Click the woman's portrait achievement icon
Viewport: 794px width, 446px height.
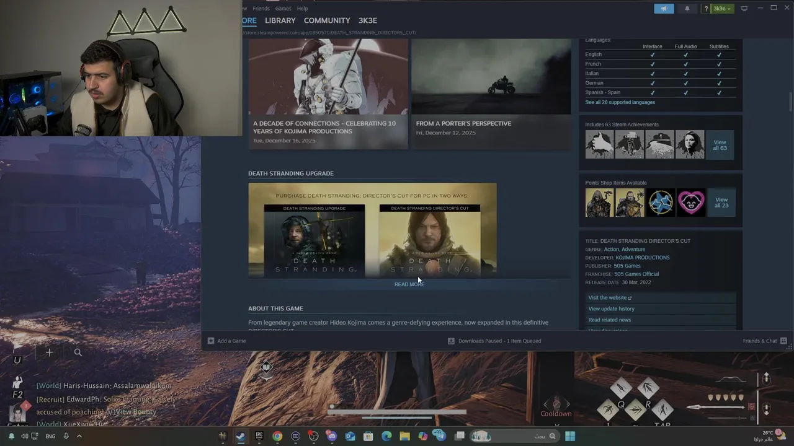coord(690,144)
